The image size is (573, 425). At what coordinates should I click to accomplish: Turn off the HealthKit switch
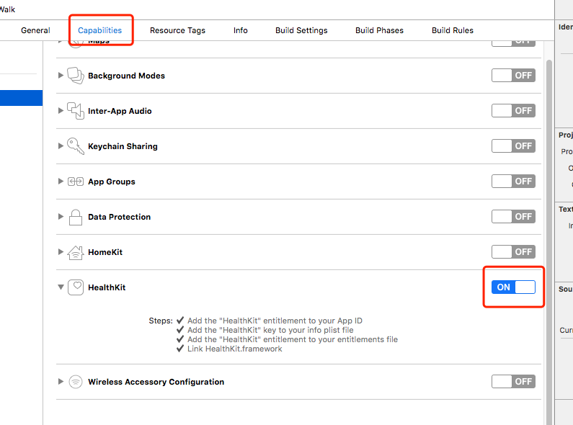point(513,287)
